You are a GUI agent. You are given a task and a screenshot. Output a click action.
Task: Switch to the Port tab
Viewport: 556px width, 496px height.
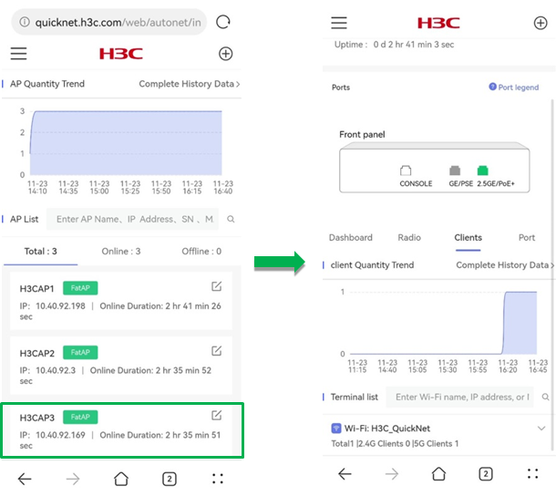click(527, 238)
